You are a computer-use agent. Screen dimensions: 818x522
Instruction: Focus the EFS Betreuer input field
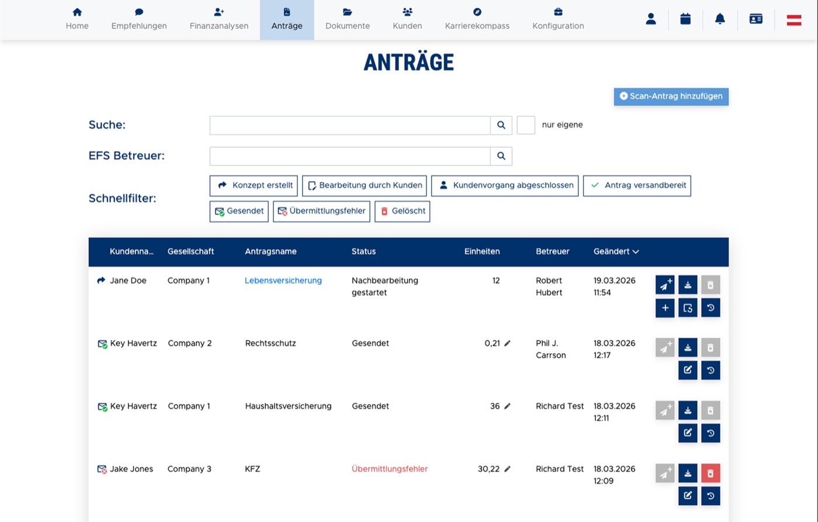(350, 156)
